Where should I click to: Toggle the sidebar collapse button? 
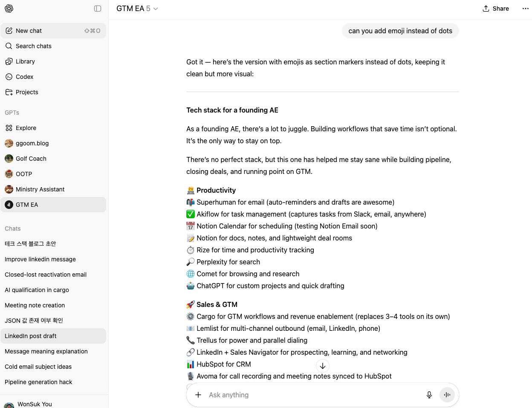tap(98, 9)
